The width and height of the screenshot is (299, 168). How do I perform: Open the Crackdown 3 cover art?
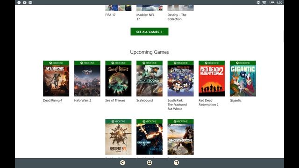tap(149, 137)
